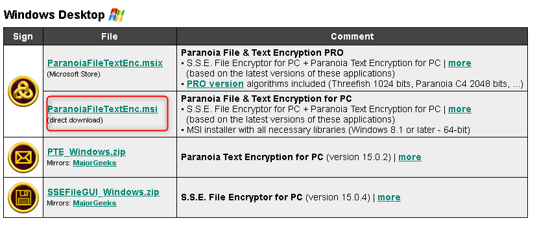The width and height of the screenshot is (550, 236).
Task: Download SSEFileGUI_Windows.zip file
Action: click(103, 192)
